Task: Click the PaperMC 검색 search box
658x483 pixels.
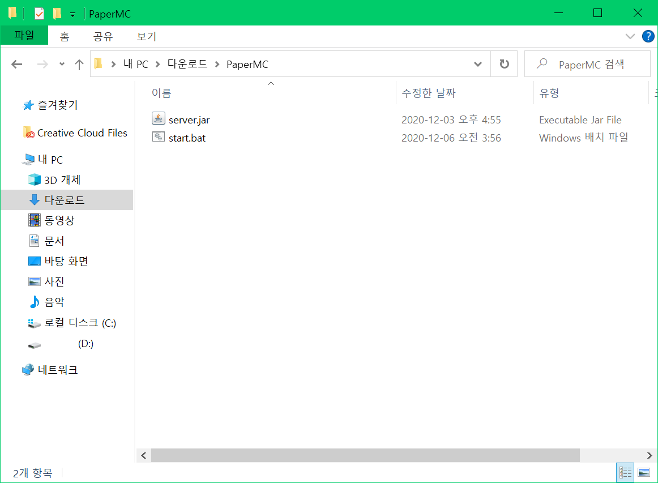Action: coord(587,64)
